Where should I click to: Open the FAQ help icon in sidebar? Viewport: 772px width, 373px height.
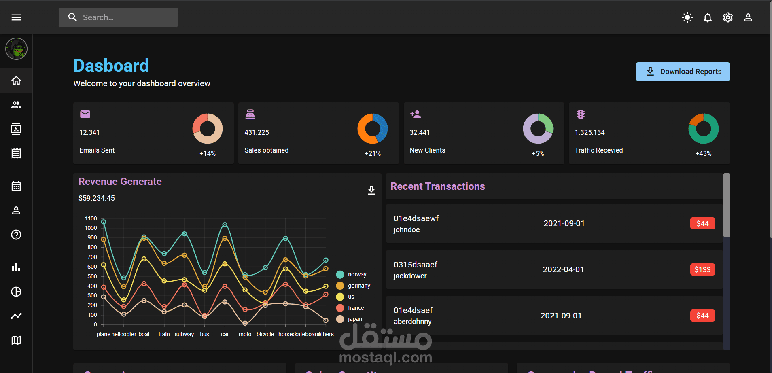point(16,235)
